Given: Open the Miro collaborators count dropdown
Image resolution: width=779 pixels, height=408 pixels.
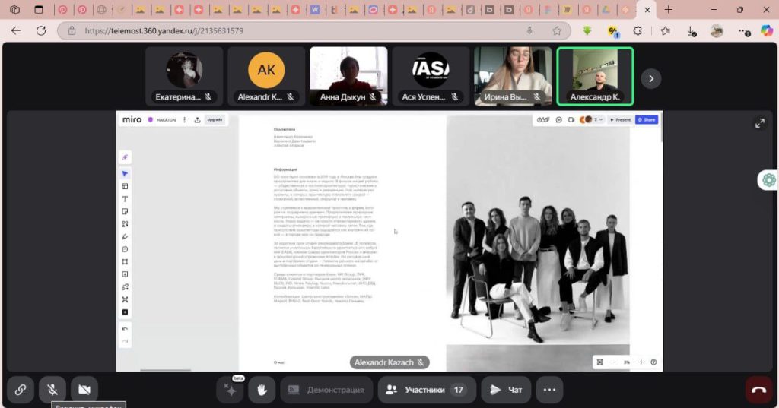Looking at the screenshot, I should (x=599, y=120).
